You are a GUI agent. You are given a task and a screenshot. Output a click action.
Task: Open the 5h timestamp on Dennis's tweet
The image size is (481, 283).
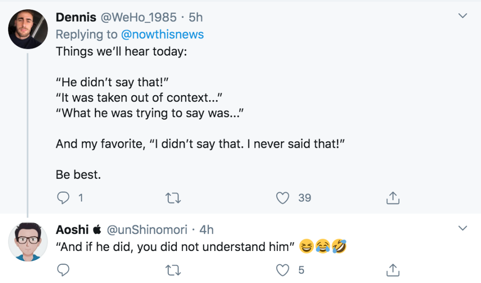tap(196, 17)
